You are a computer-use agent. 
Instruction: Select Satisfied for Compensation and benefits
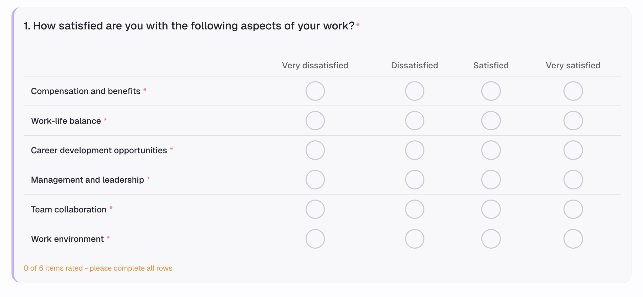(x=491, y=91)
